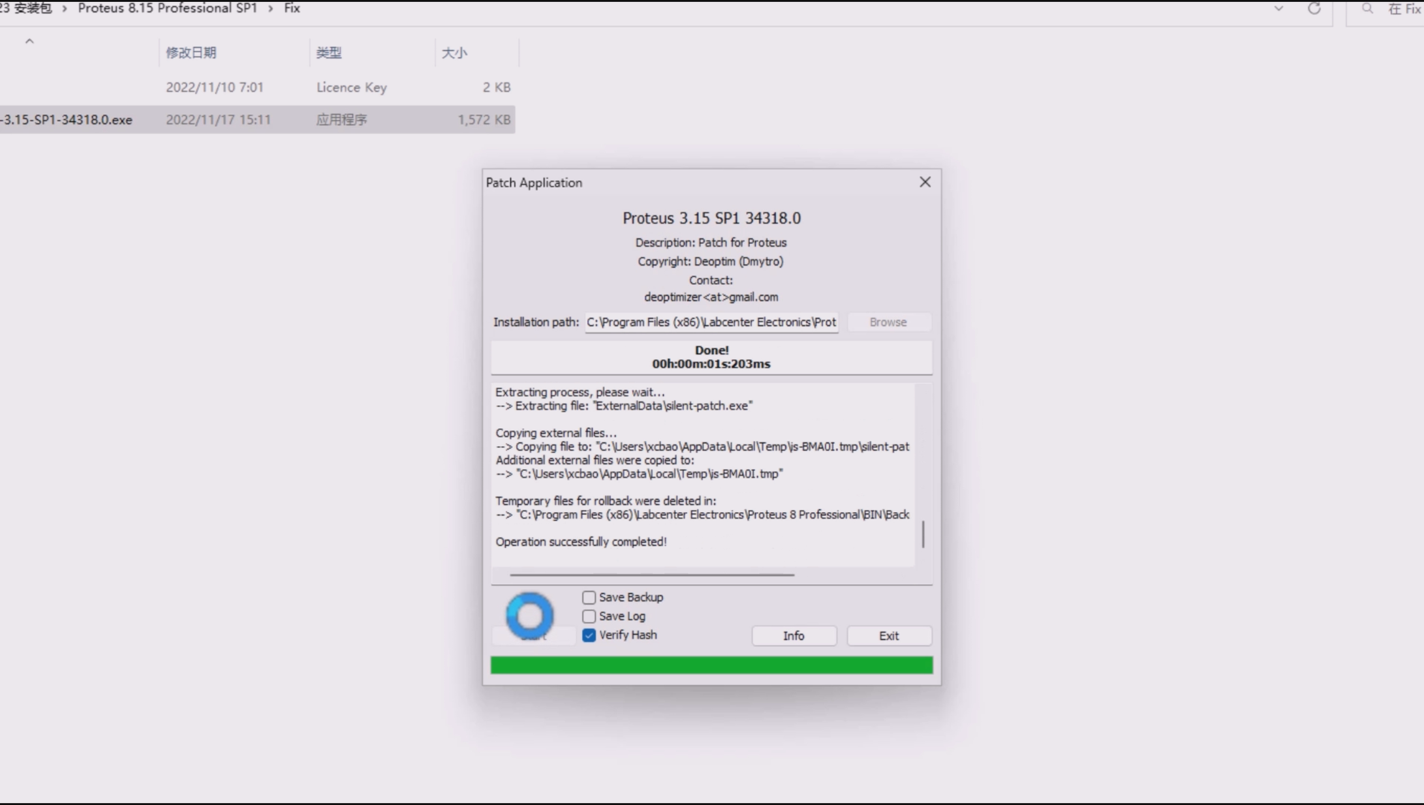Select the Licence Key file row

point(257,87)
